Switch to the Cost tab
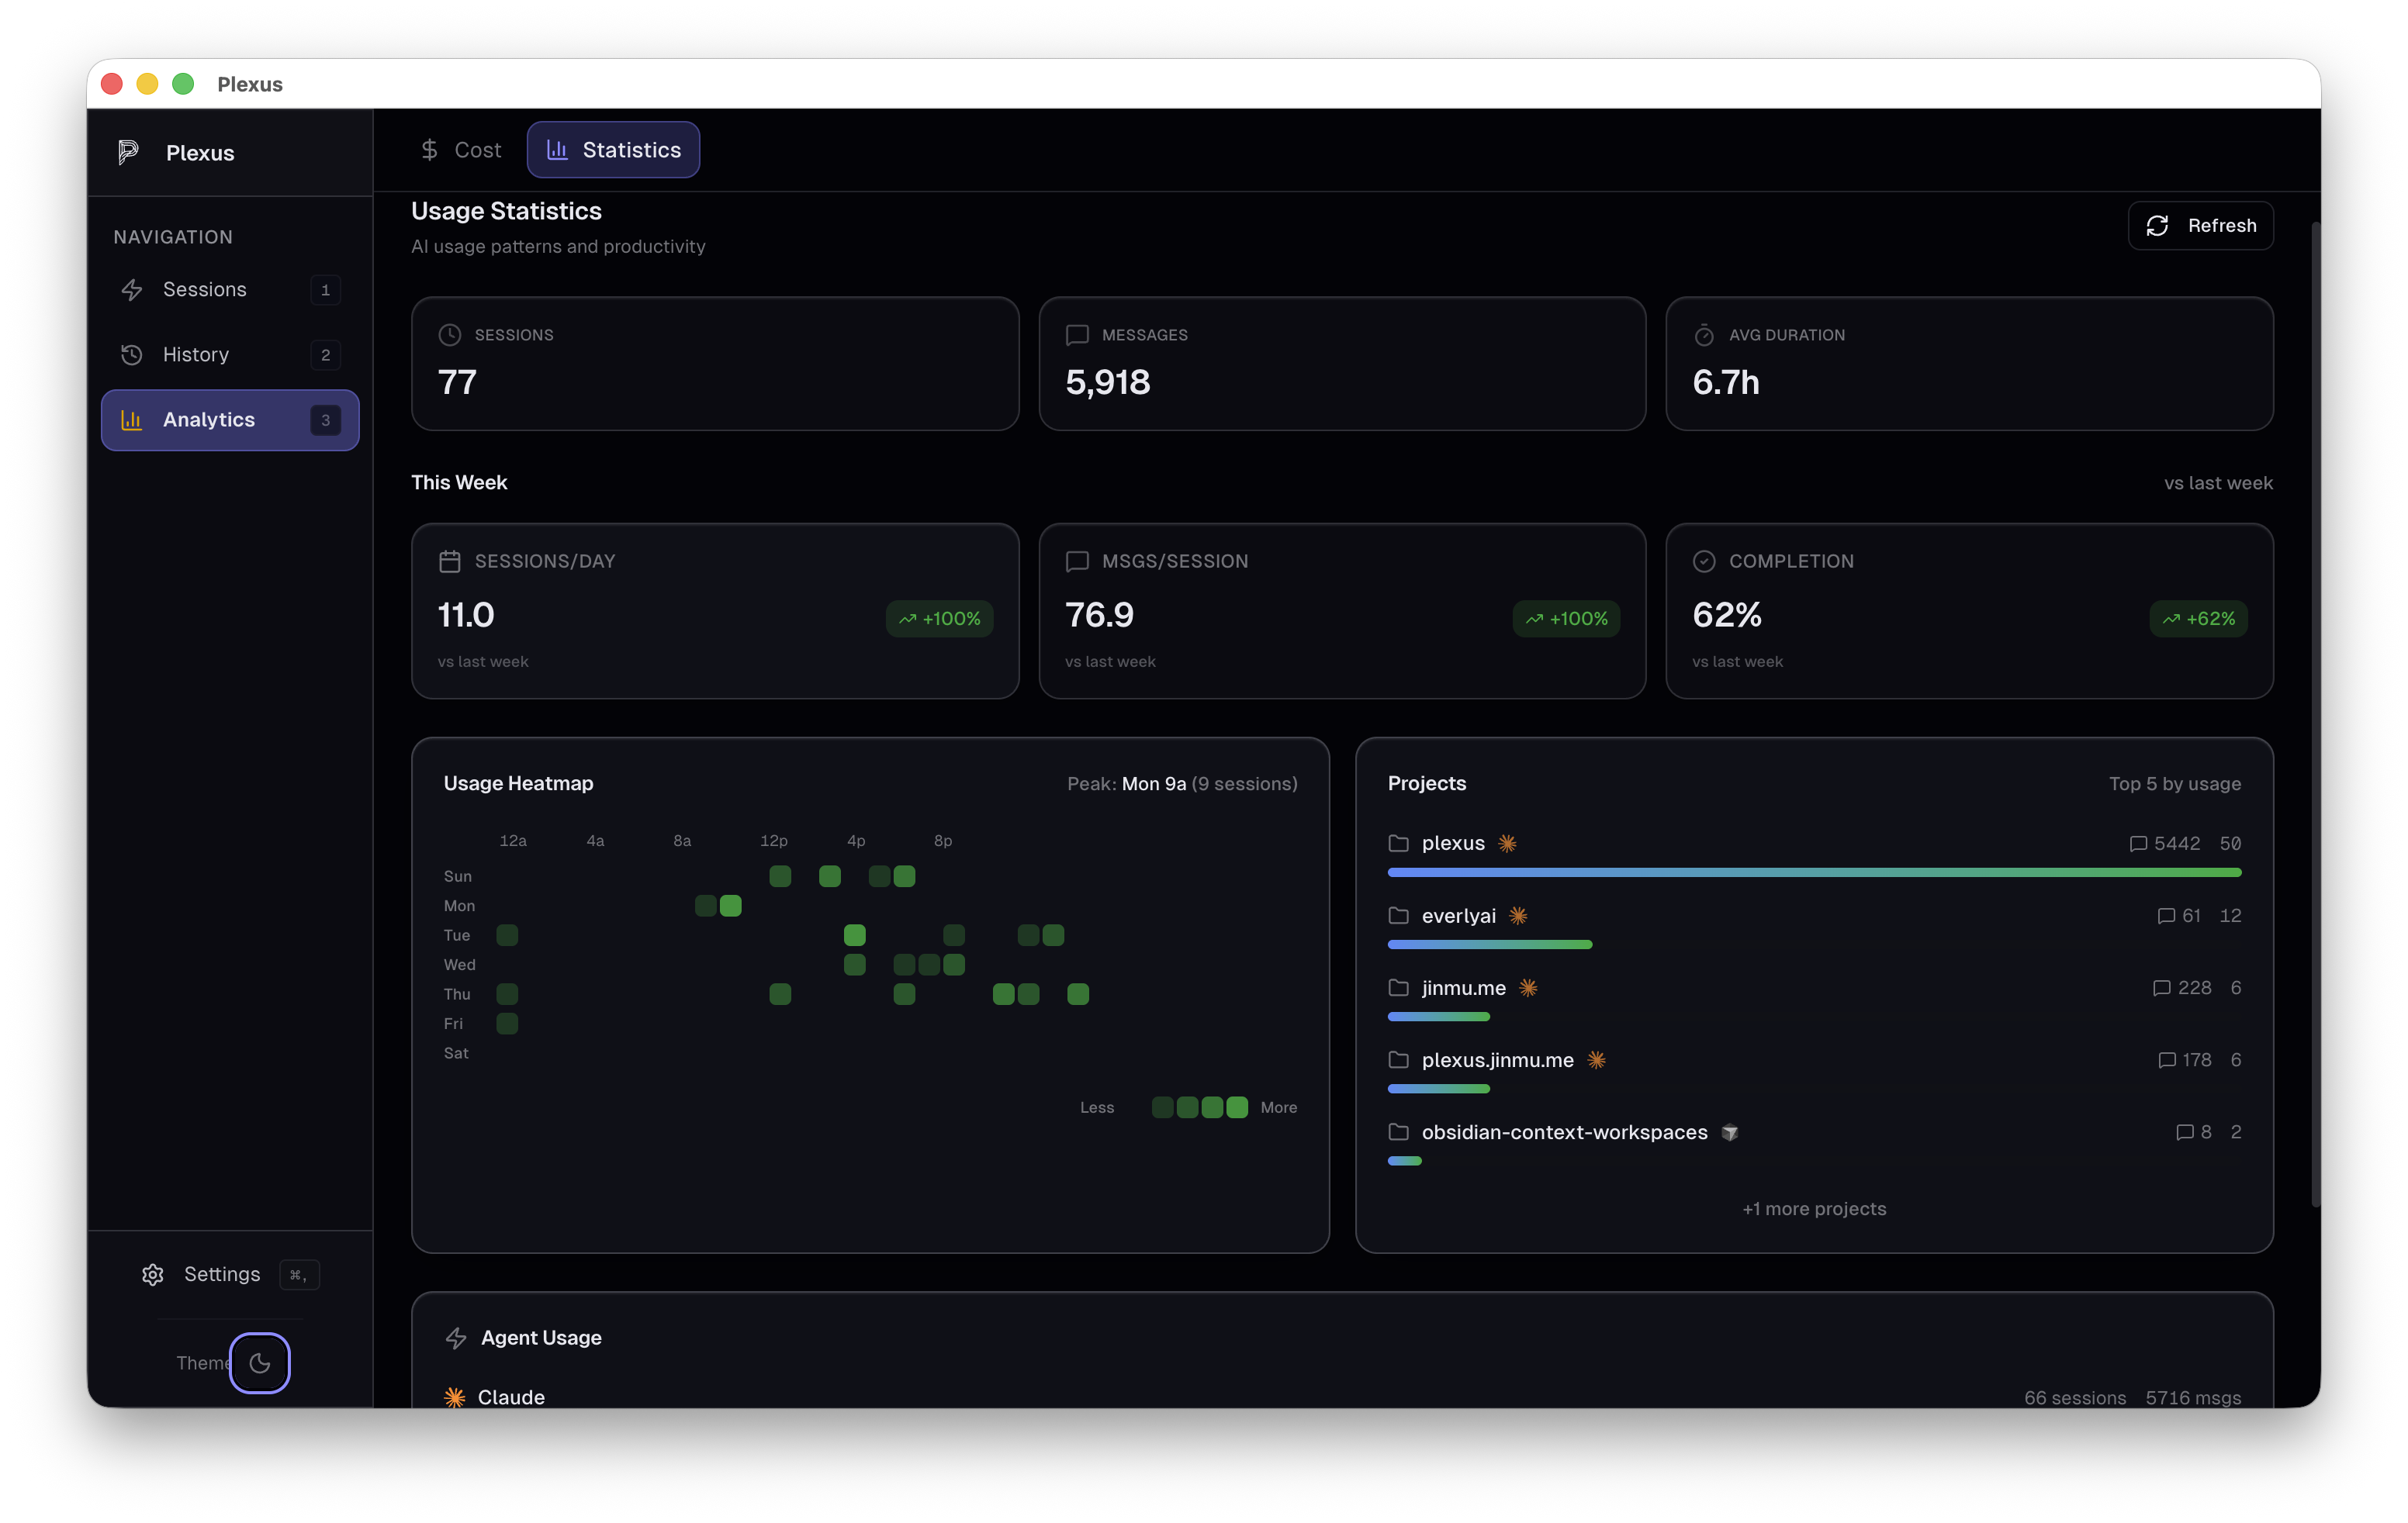2408x1523 pixels. coord(460,149)
